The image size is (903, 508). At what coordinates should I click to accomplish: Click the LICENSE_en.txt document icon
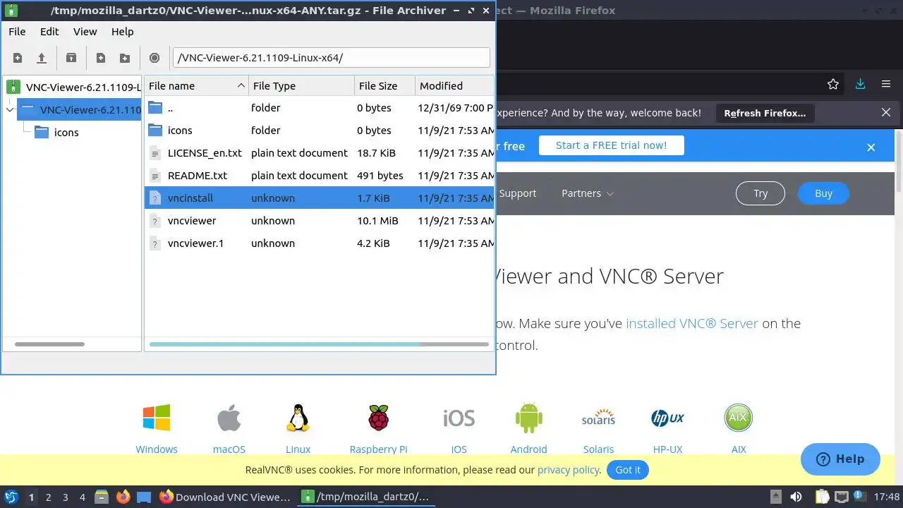[x=155, y=153]
